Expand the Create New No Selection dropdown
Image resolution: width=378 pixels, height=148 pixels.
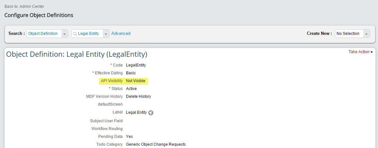pyautogui.click(x=367, y=34)
